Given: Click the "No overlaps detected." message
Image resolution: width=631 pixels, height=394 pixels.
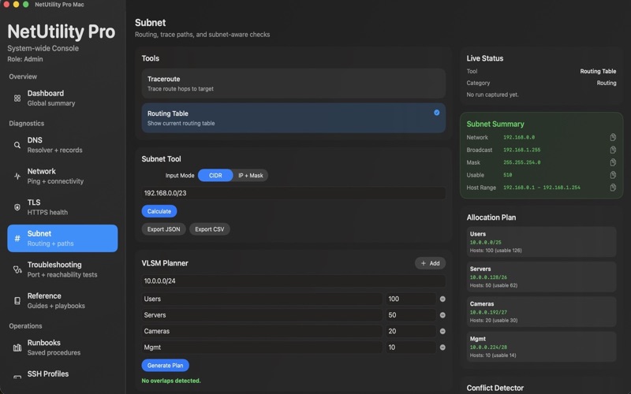Looking at the screenshot, I should point(171,381).
